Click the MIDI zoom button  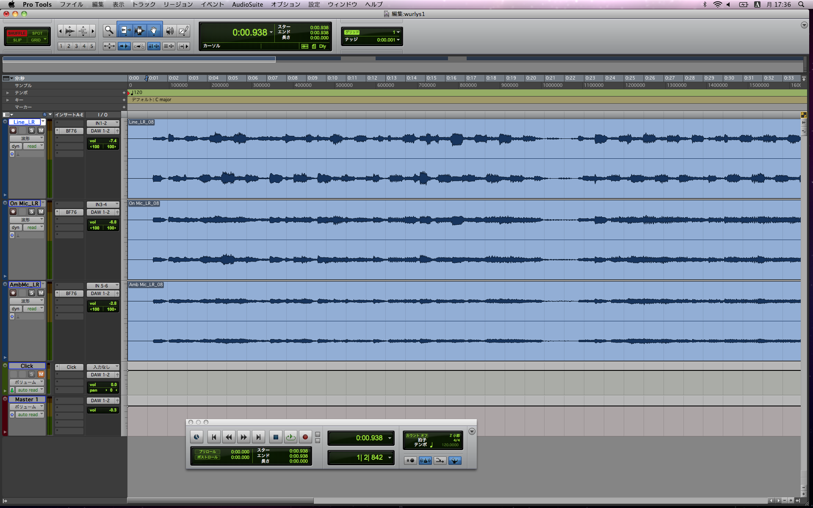coord(83,31)
